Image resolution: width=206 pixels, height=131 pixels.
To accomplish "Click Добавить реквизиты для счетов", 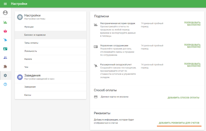I will tap(179, 123).
